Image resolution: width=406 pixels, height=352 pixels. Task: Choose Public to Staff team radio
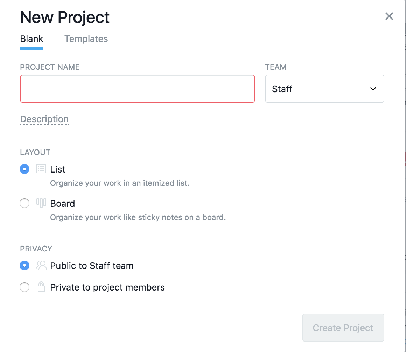24,266
